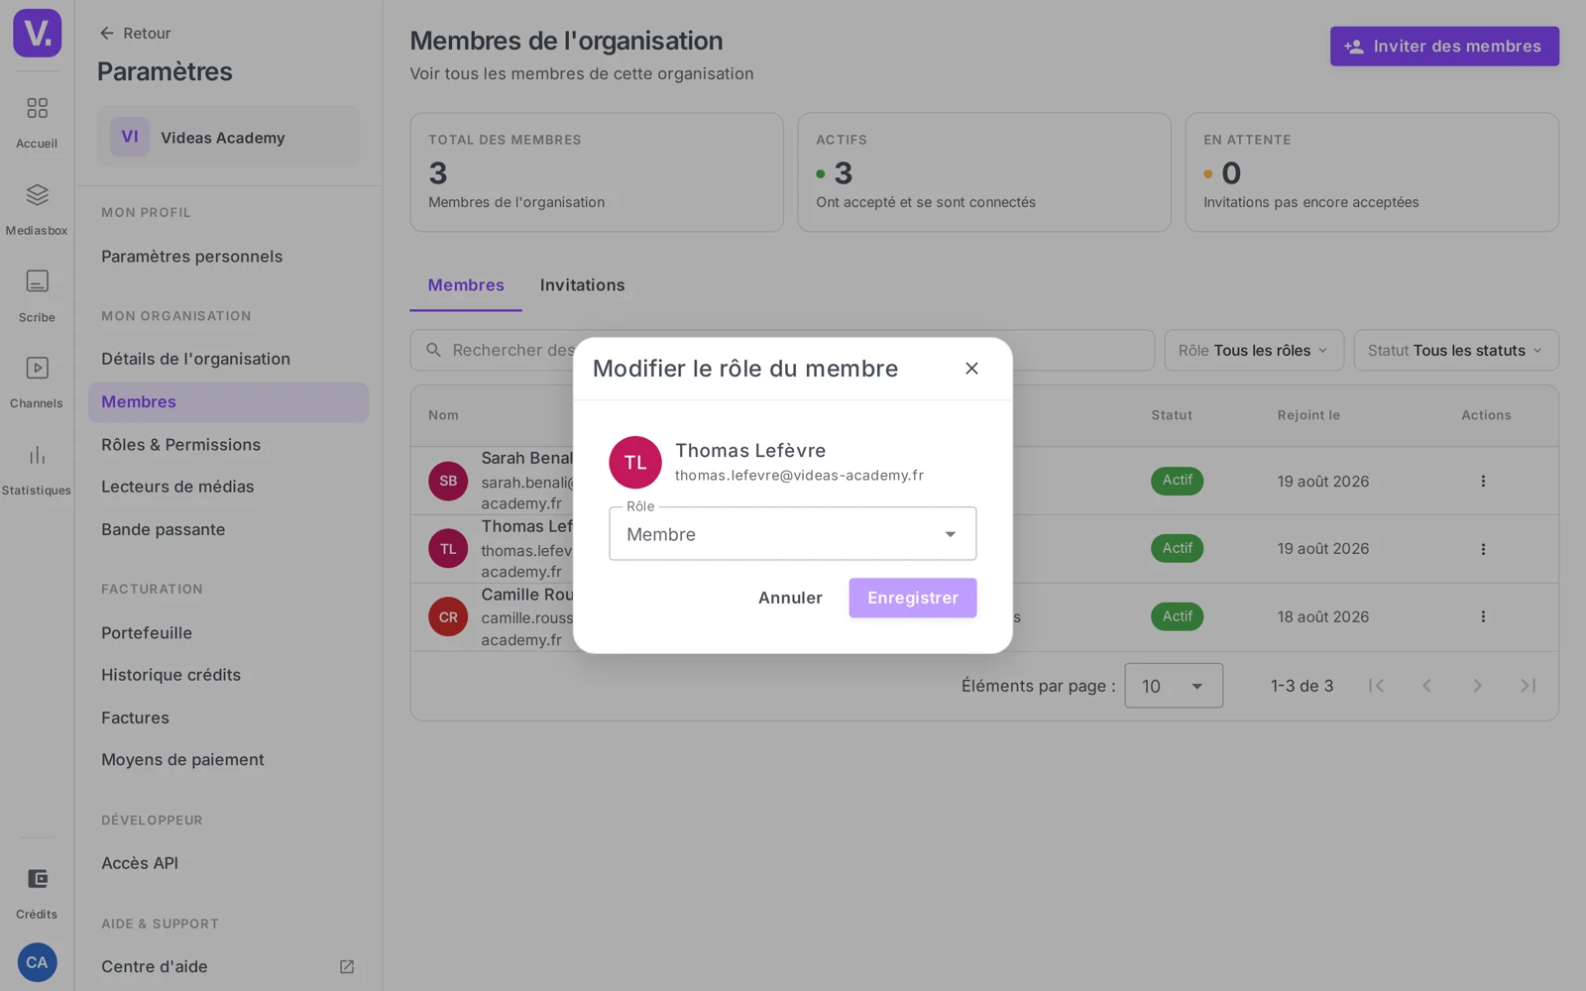Switch to the Membres tab

[x=466, y=285]
